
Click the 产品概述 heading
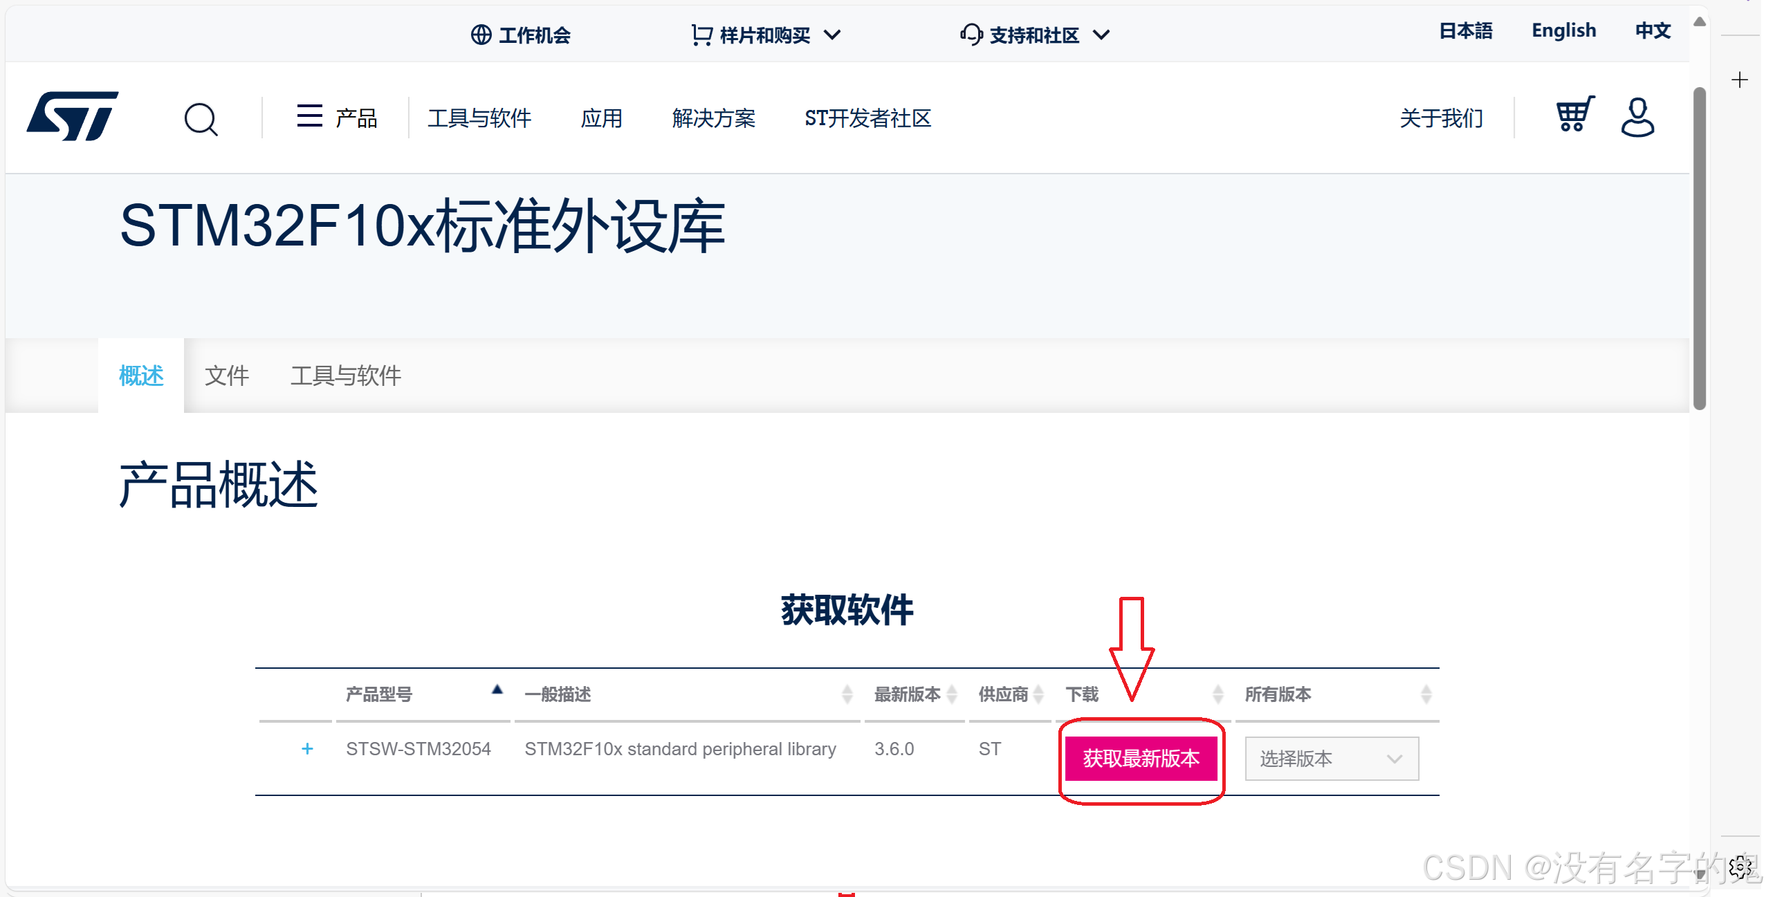pyautogui.click(x=218, y=485)
